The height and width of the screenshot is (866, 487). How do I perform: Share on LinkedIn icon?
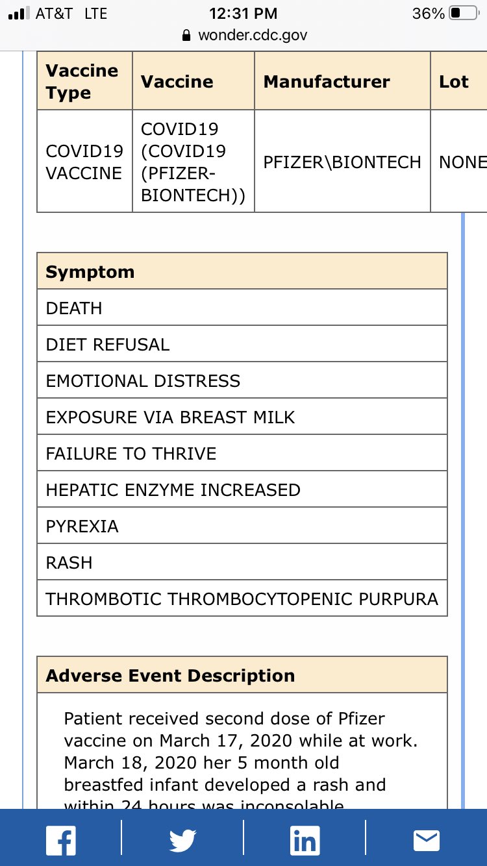(305, 840)
